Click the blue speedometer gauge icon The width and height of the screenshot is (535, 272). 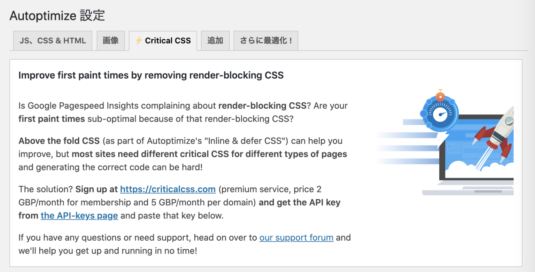coord(440,114)
